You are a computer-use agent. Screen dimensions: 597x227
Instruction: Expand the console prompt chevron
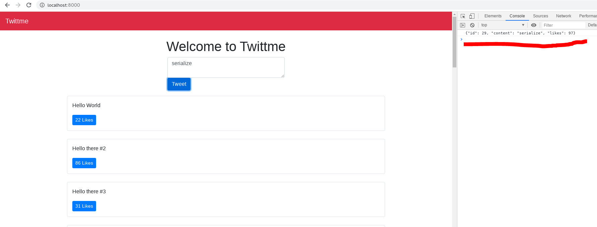[461, 39]
